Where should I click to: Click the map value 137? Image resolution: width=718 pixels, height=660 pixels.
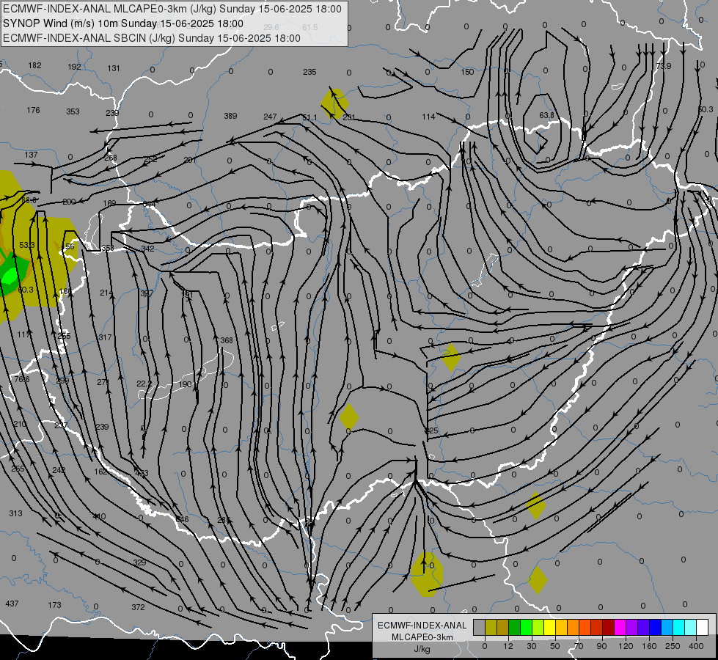[x=31, y=155]
